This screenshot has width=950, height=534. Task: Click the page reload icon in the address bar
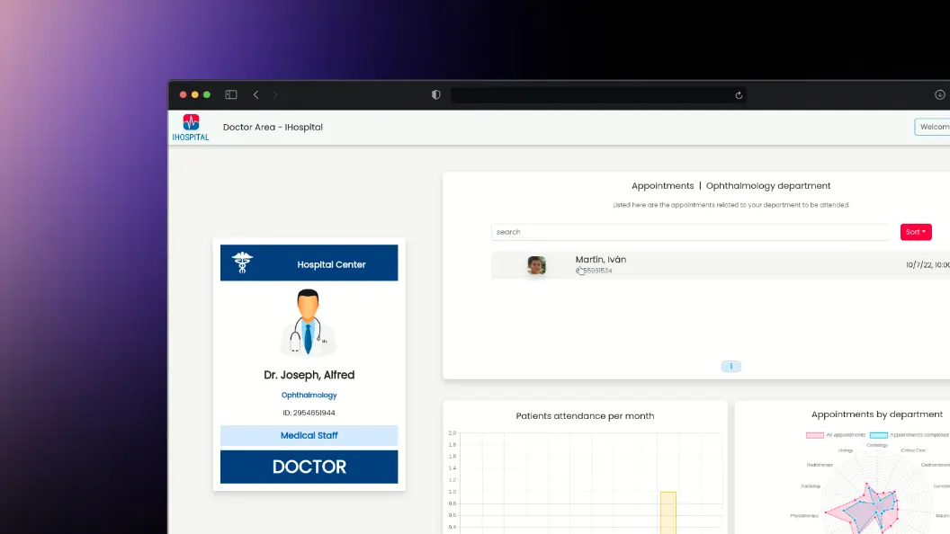coord(739,94)
